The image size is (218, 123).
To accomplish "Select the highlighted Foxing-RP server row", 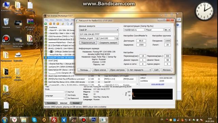I will pos(60,58).
